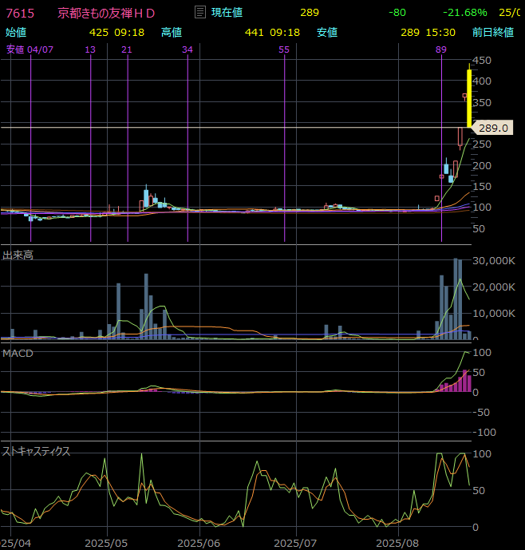The height and width of the screenshot is (550, 525).
Task: Click the 289.0 current price tag
Action: click(x=493, y=128)
